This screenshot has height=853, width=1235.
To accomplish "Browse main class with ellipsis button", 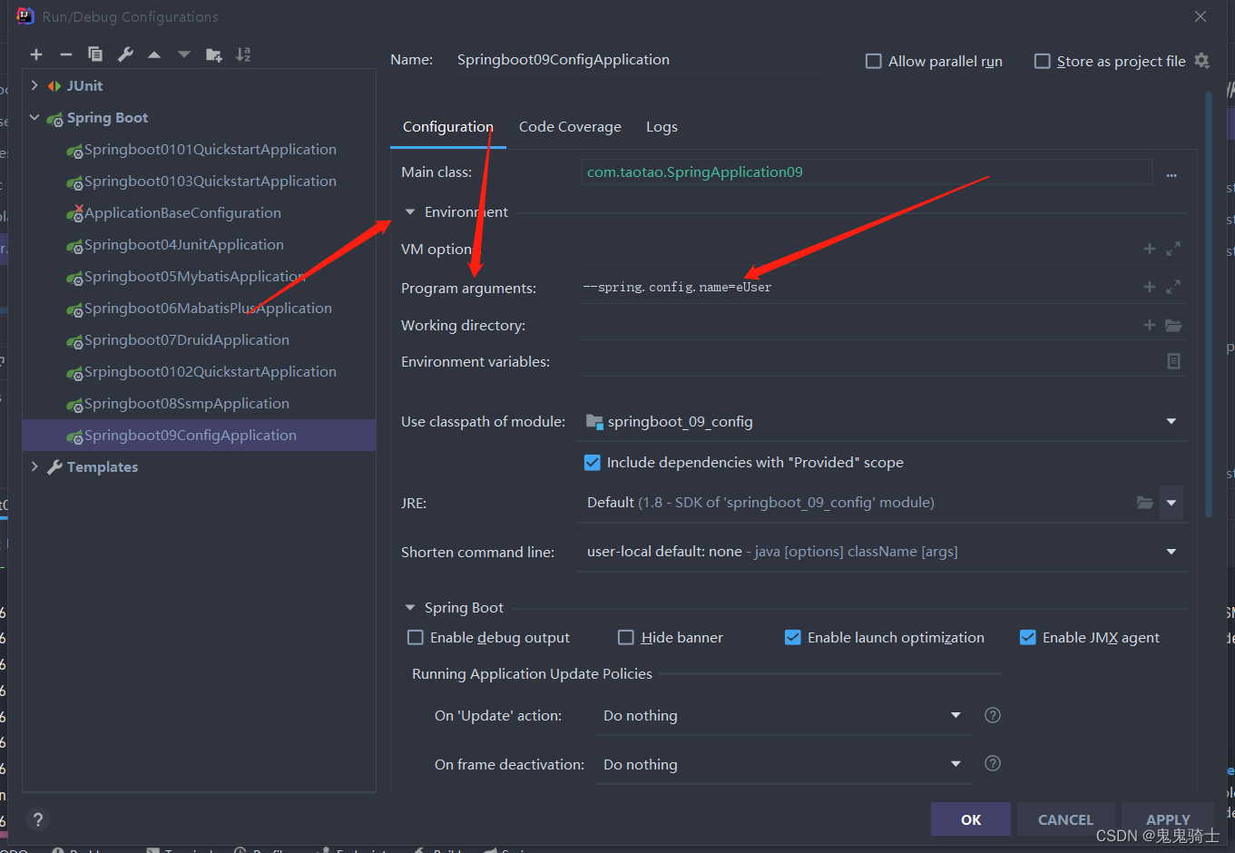I will click(1171, 173).
